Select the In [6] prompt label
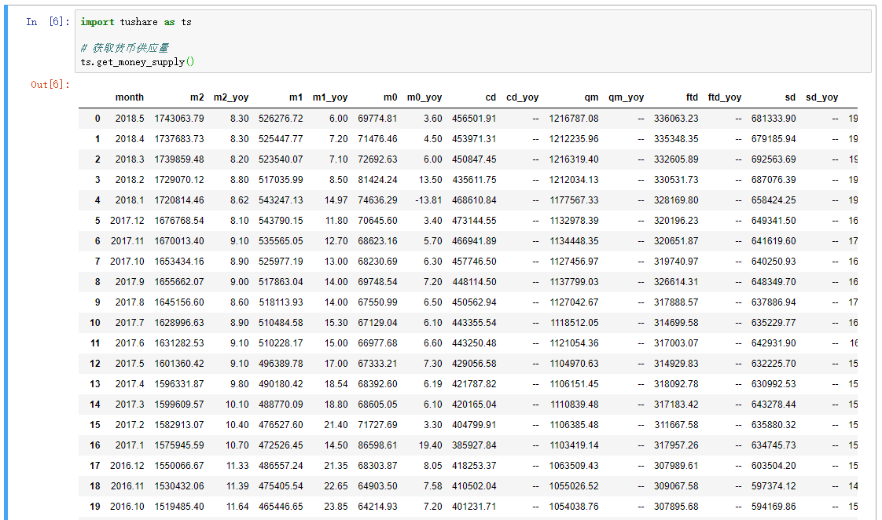The image size is (882, 520). point(48,22)
